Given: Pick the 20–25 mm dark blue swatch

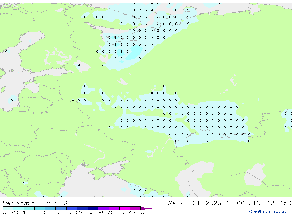Looking at the screenshot, I should coord(82,208).
